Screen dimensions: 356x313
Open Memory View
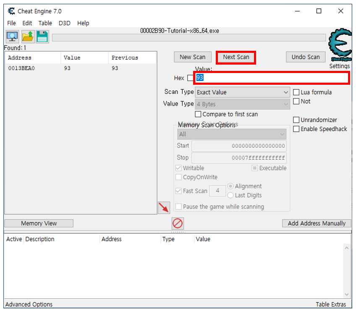pyautogui.click(x=39, y=223)
